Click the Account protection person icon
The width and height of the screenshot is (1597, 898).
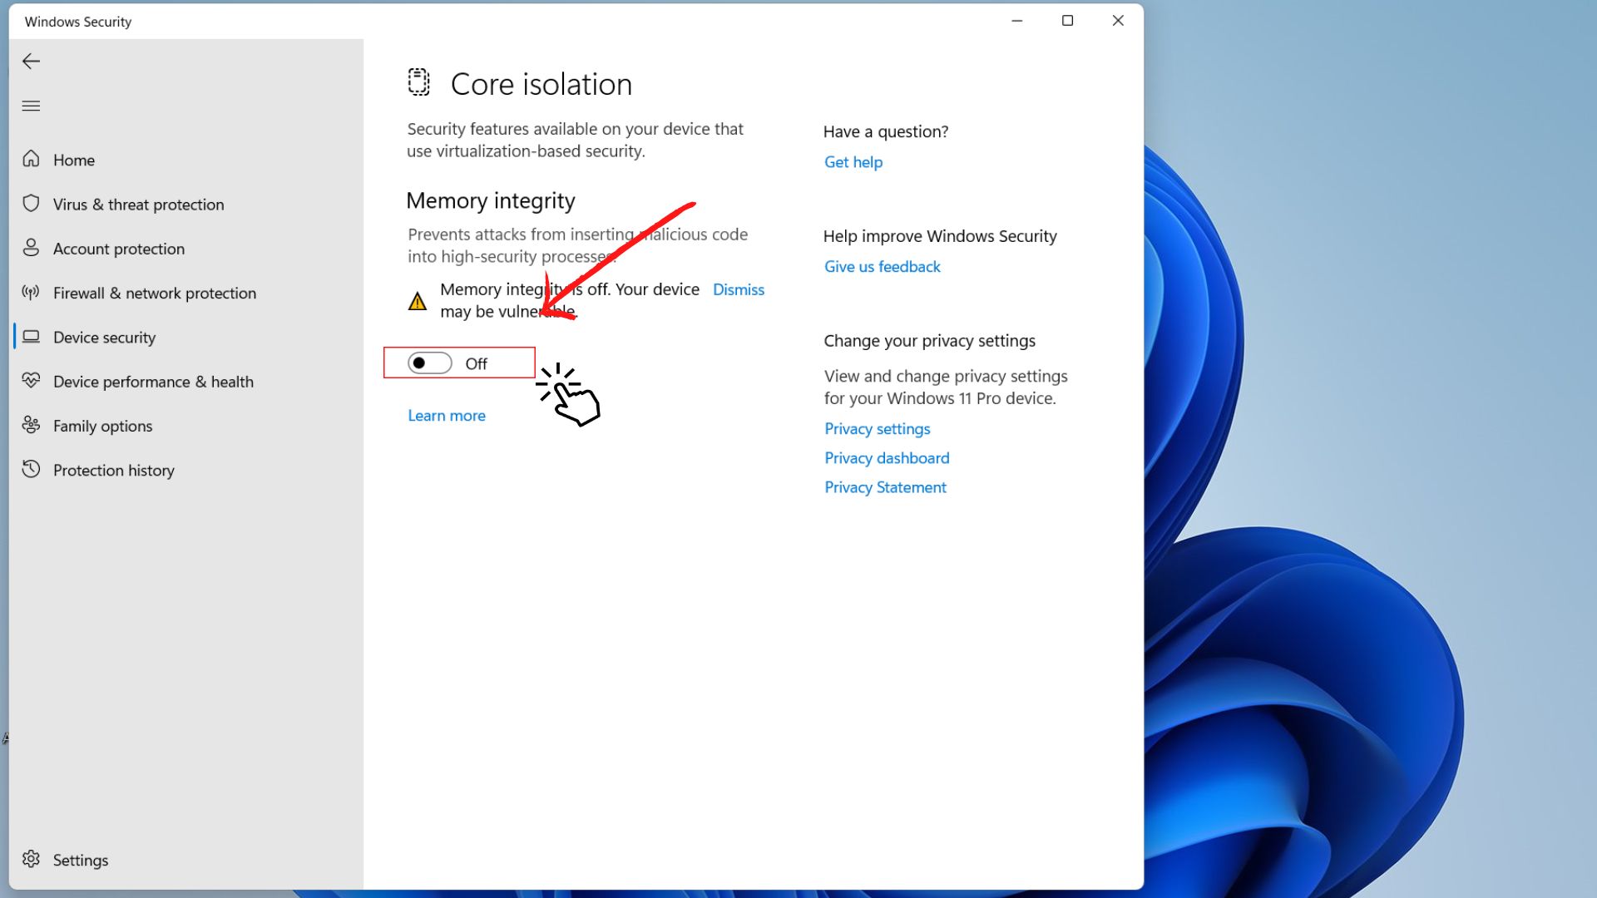pos(31,248)
